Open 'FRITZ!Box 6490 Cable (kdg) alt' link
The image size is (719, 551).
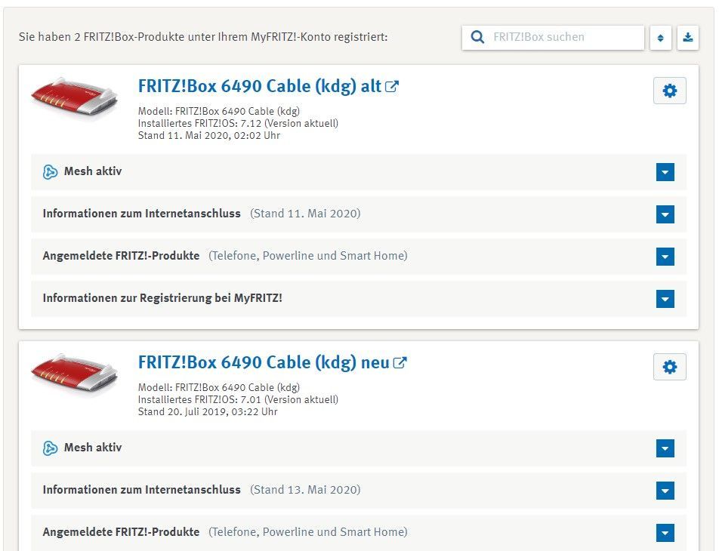(x=259, y=87)
